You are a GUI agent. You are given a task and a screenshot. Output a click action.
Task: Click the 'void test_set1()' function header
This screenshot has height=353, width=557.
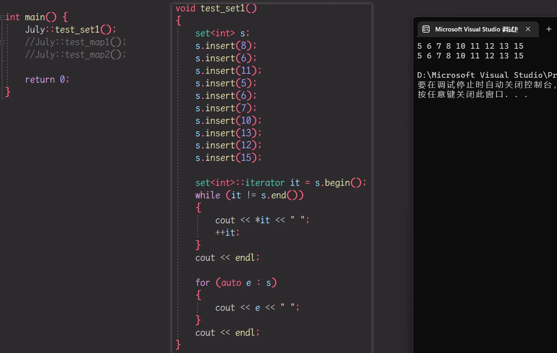point(216,8)
